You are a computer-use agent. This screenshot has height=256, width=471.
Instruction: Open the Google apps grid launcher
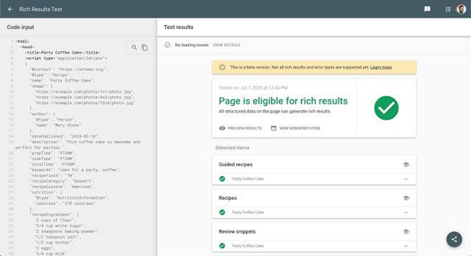point(448,9)
